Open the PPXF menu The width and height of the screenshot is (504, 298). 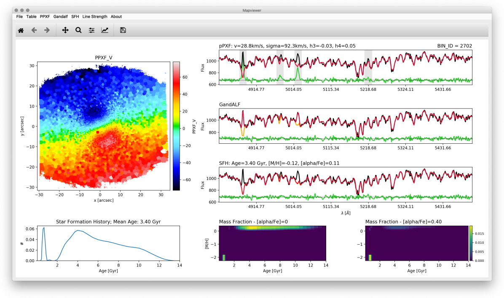tap(45, 17)
